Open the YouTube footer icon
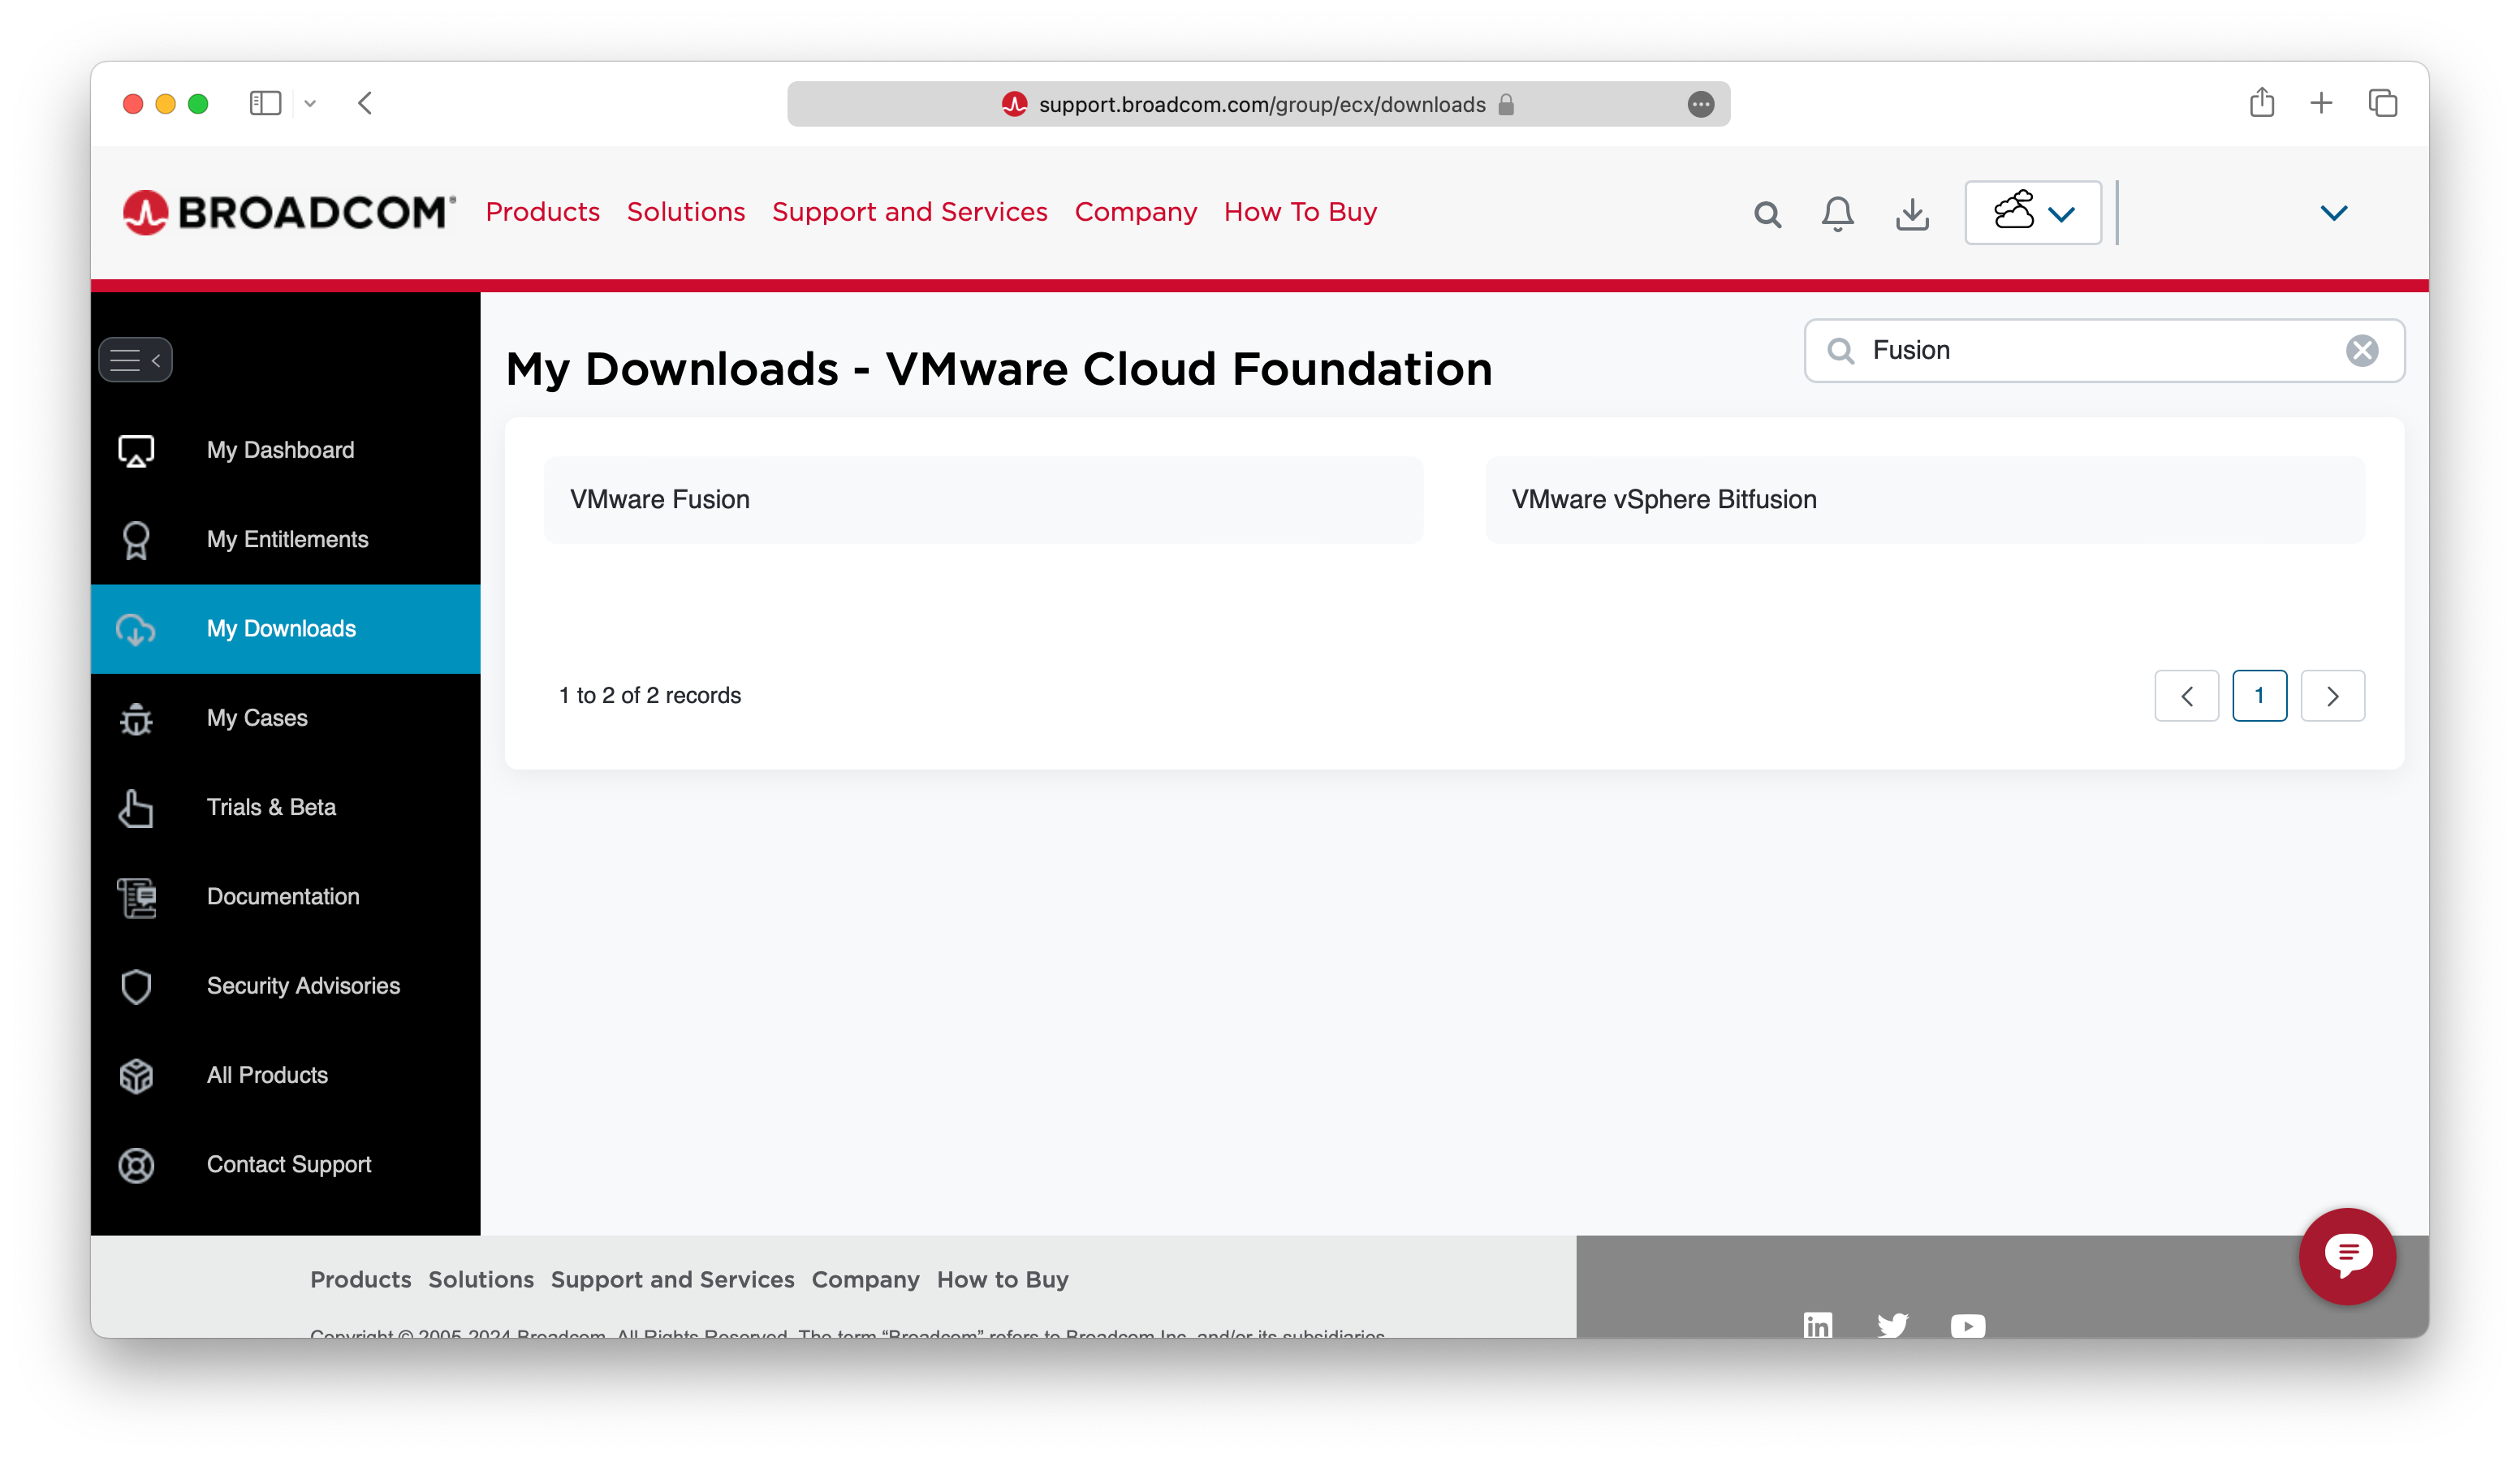 pos(1966,1324)
